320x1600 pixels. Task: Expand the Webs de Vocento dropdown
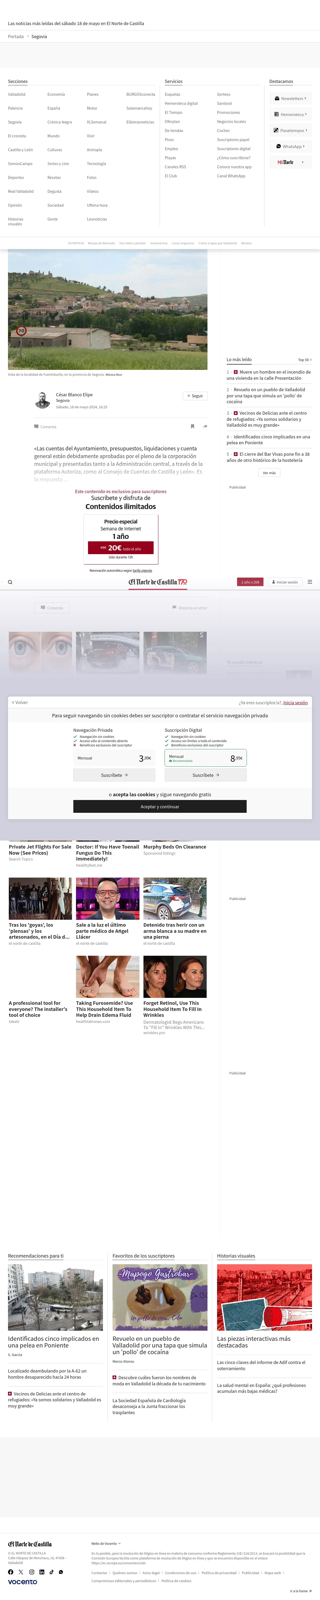point(106,1543)
